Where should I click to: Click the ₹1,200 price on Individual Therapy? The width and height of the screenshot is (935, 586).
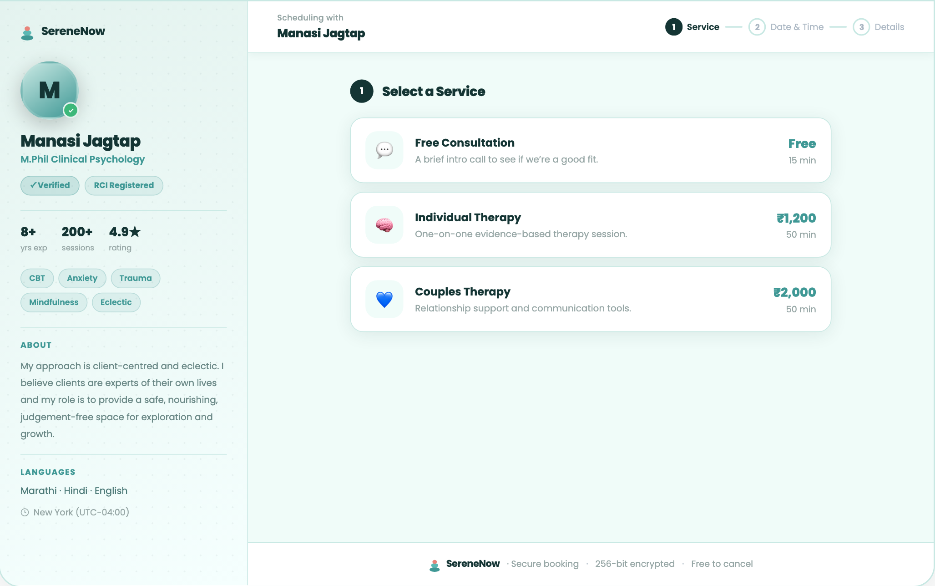(x=796, y=218)
